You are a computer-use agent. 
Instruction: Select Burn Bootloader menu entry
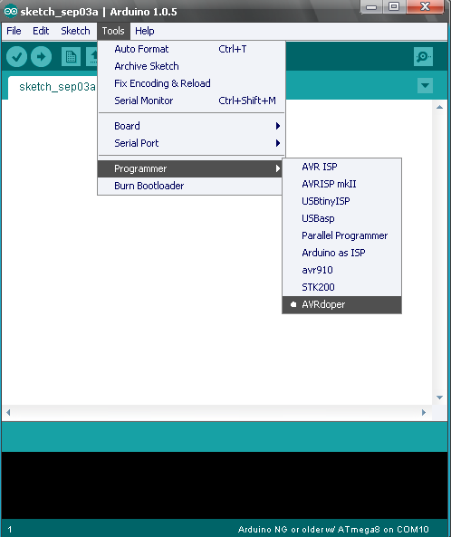pos(189,186)
